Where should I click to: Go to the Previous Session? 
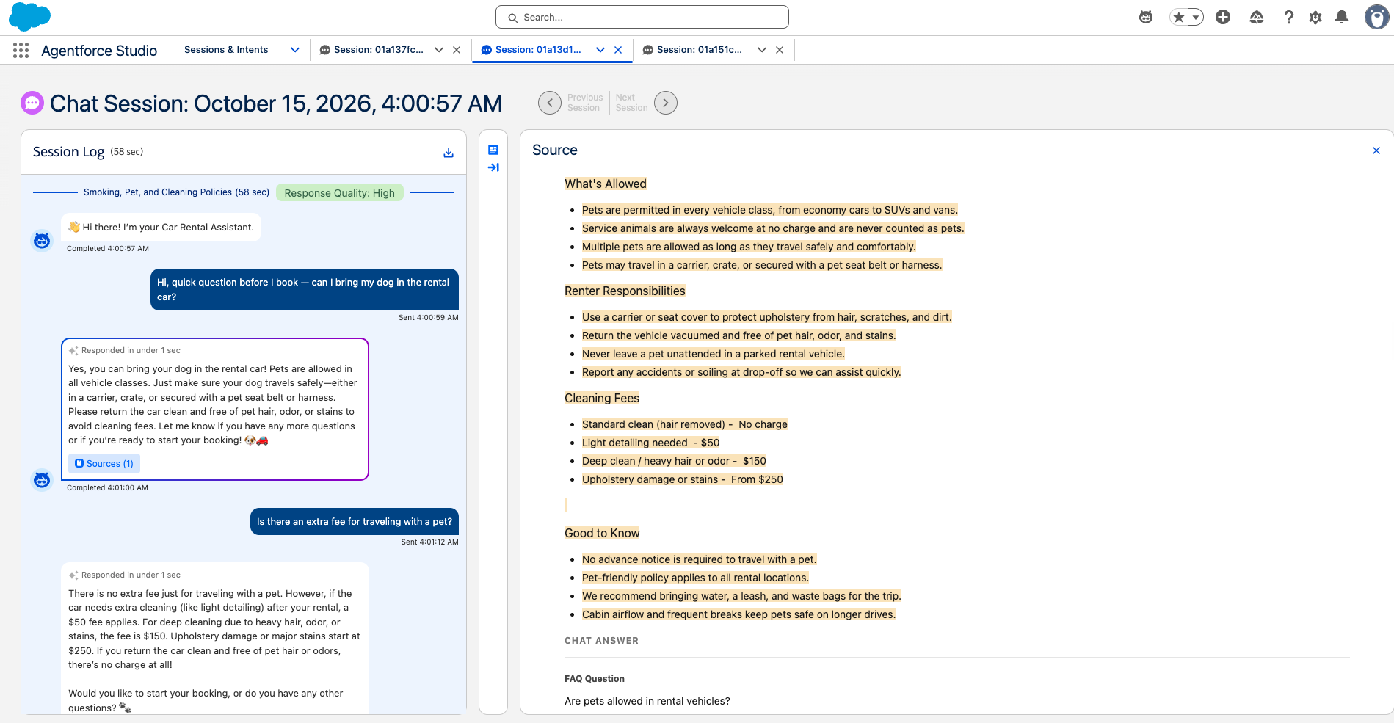point(550,103)
